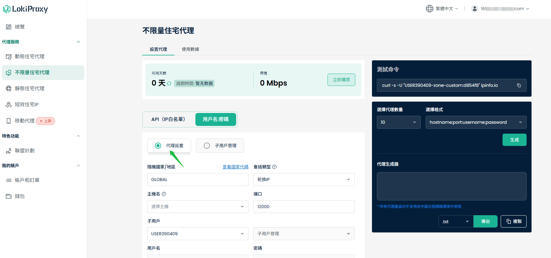This screenshot has height=258, width=551.
Task: Open the 選擇主機 hostname dropdown
Action: tap(198, 207)
